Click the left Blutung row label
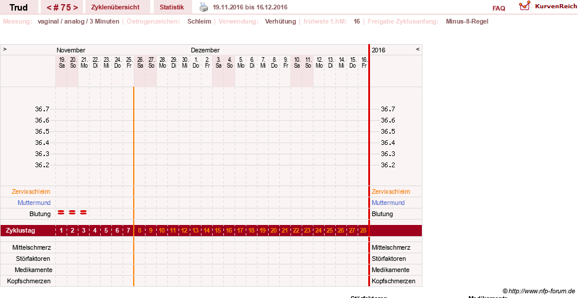 tap(40, 214)
